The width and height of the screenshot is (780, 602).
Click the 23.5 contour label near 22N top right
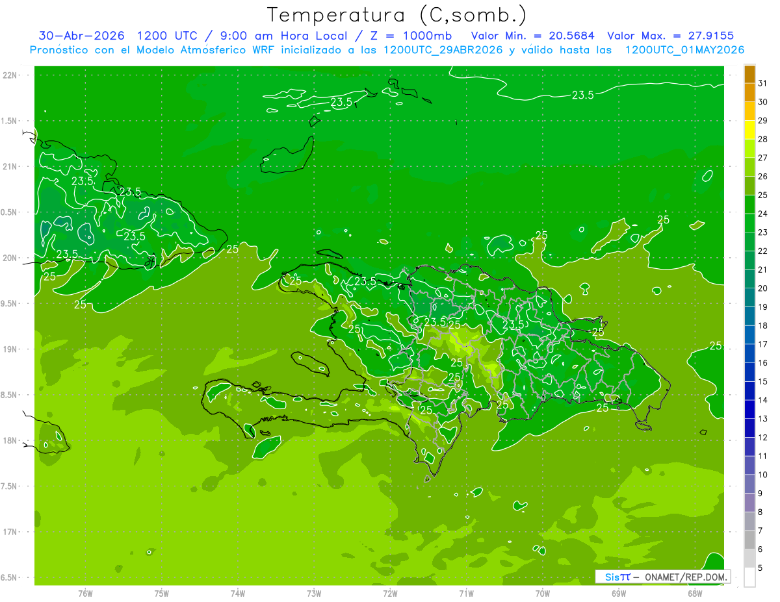582,95
